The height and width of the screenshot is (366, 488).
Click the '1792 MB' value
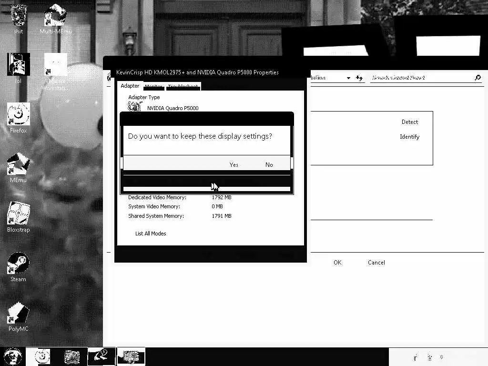pyautogui.click(x=222, y=197)
